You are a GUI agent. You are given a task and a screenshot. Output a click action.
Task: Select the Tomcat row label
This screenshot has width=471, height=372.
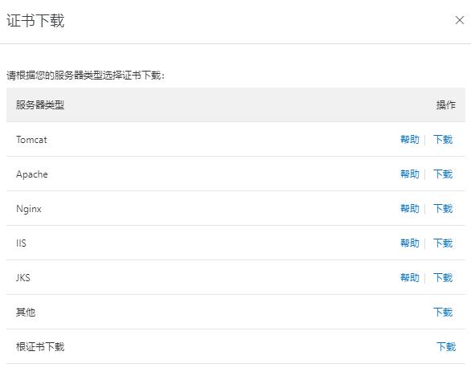pos(31,140)
